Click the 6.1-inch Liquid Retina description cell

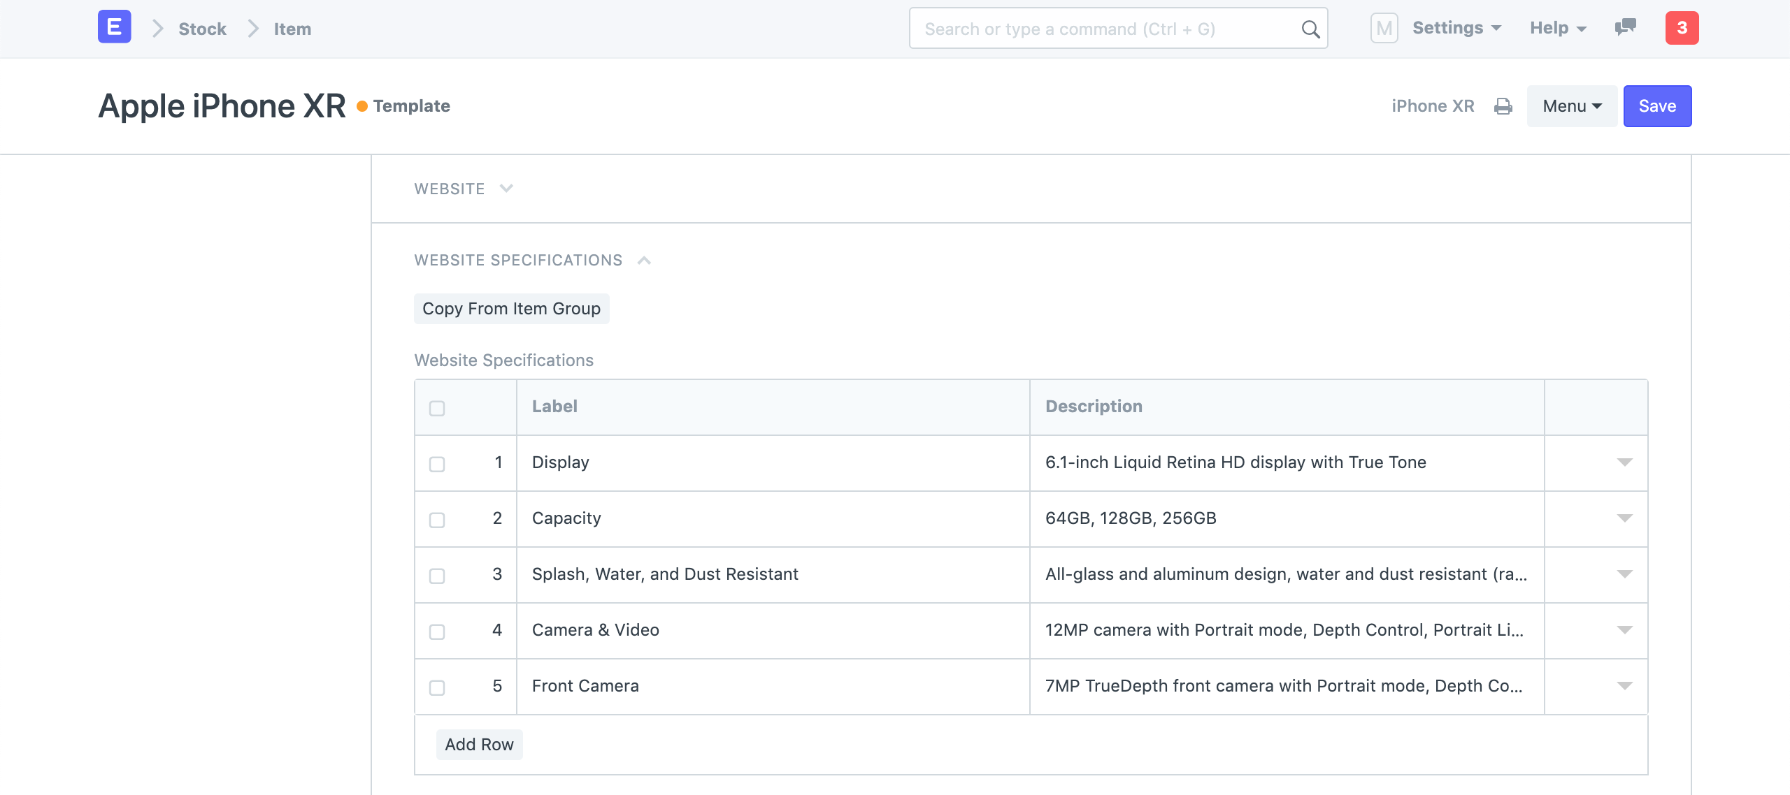click(x=1287, y=463)
